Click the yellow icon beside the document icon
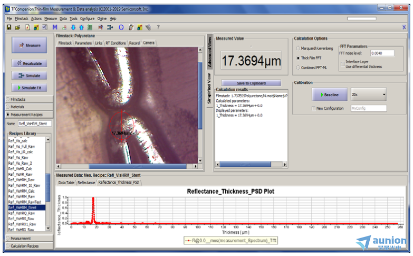The height and width of the screenshot is (256, 413). pos(36,27)
